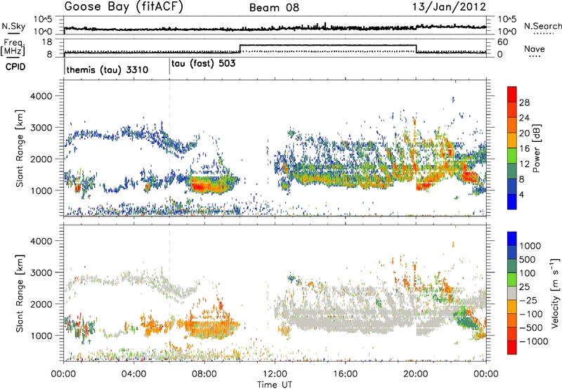
Task: Pick the light green segment of Power colorbar
Action: (x=512, y=155)
